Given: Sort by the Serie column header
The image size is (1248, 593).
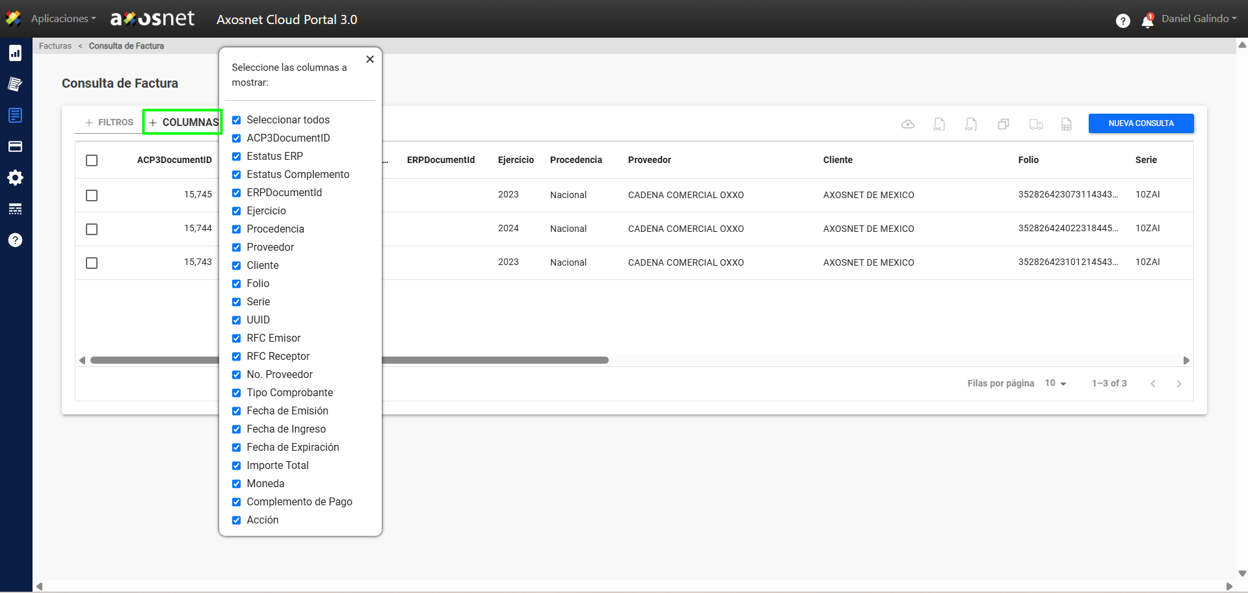Looking at the screenshot, I should [1146, 160].
